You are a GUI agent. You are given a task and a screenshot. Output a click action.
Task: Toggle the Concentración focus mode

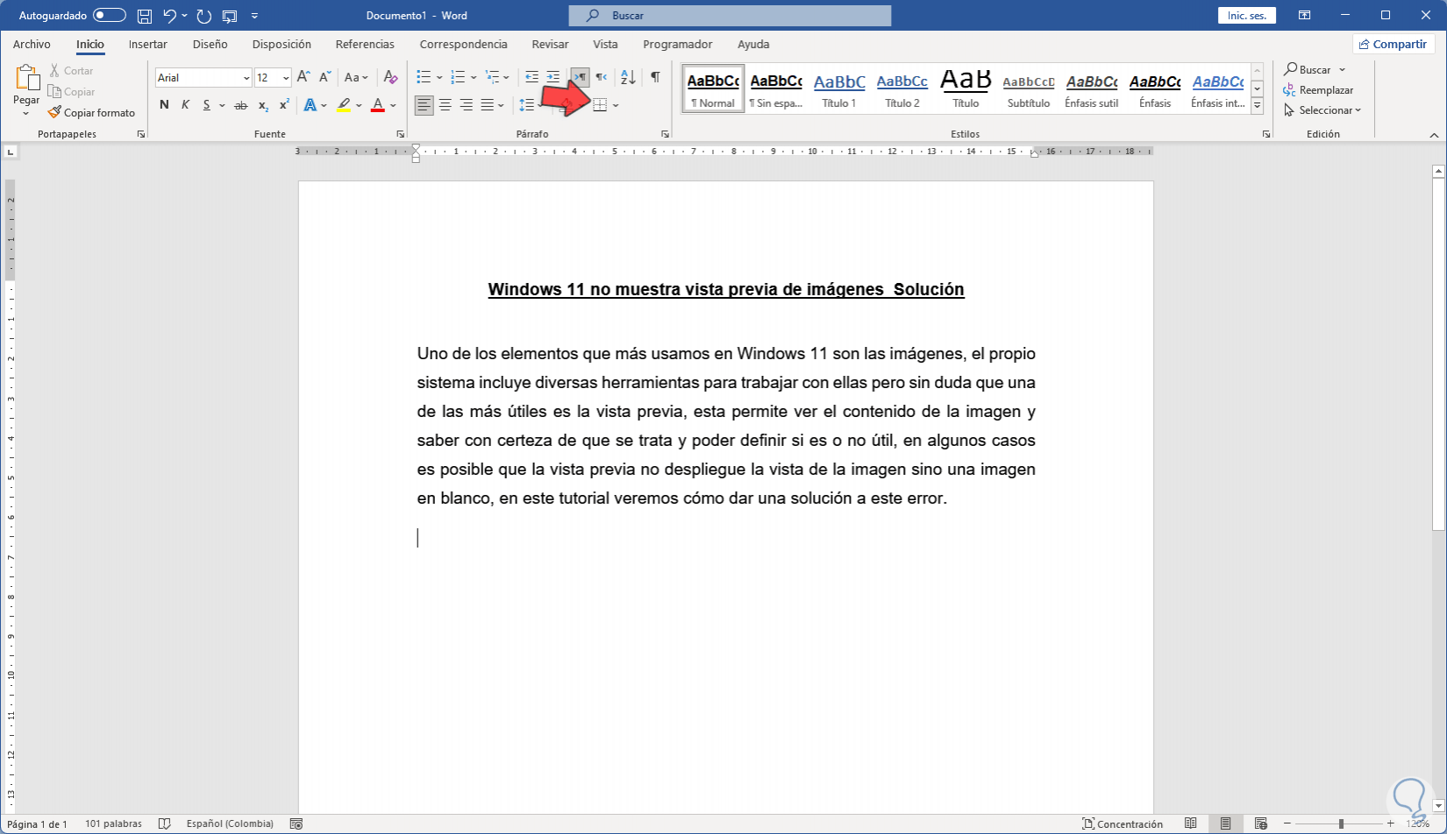click(1123, 824)
